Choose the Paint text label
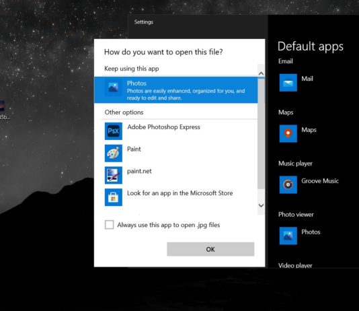The width and height of the screenshot is (359, 311). coord(134,149)
